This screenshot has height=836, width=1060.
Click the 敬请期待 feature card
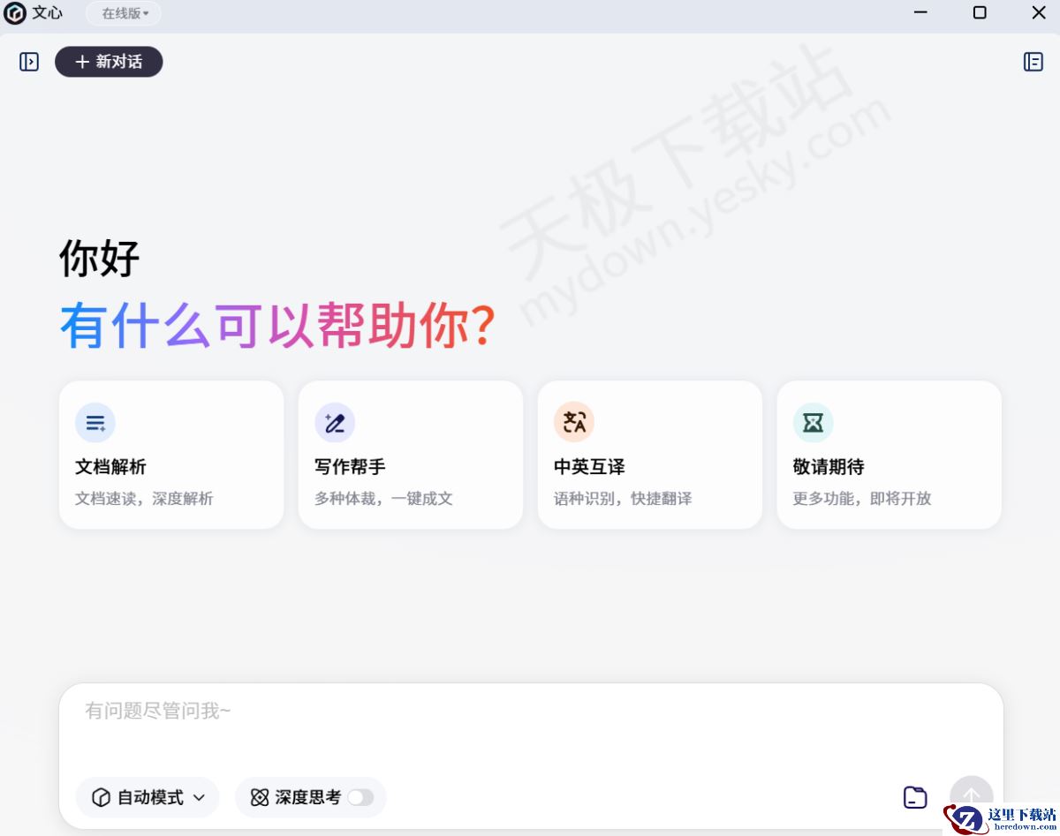click(889, 455)
